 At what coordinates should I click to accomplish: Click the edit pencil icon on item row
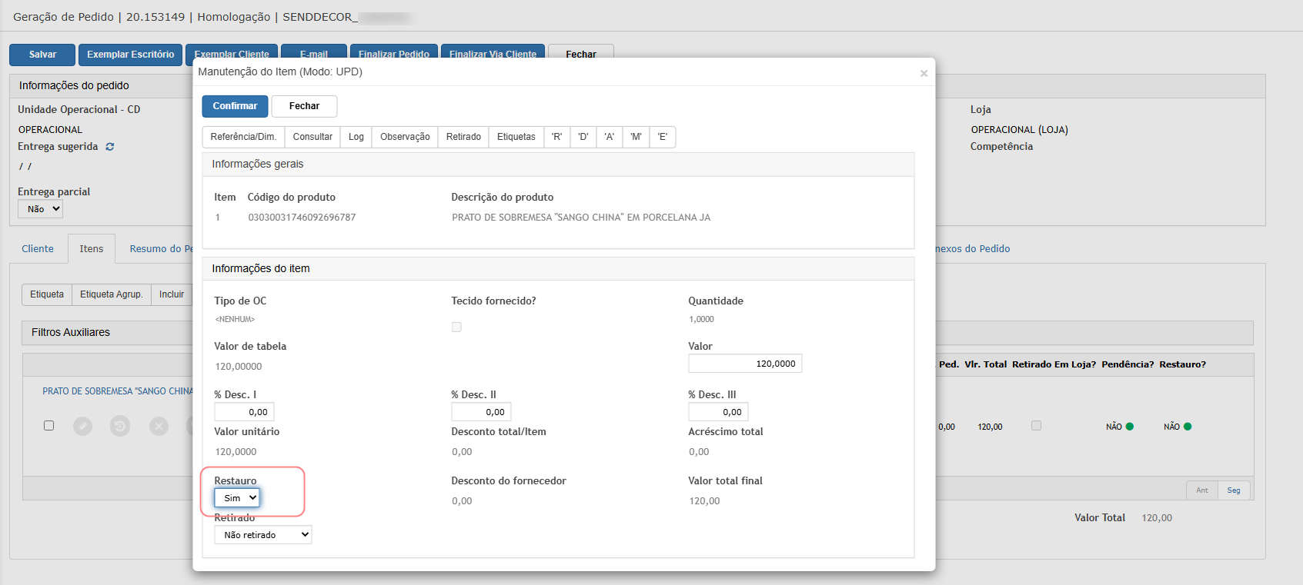(x=82, y=426)
